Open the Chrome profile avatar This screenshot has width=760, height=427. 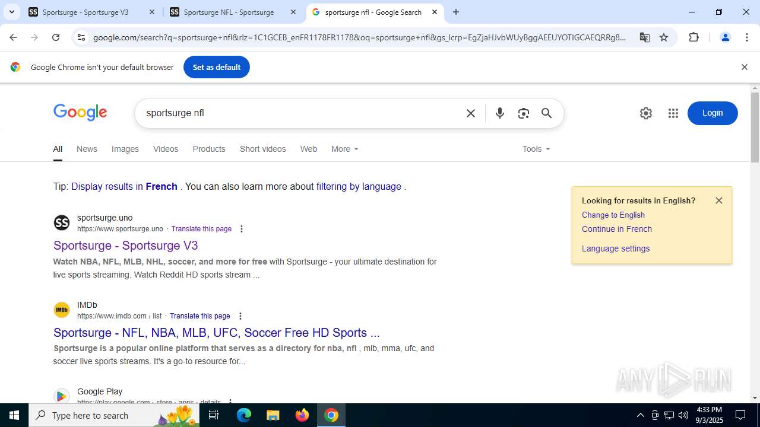[x=725, y=37]
